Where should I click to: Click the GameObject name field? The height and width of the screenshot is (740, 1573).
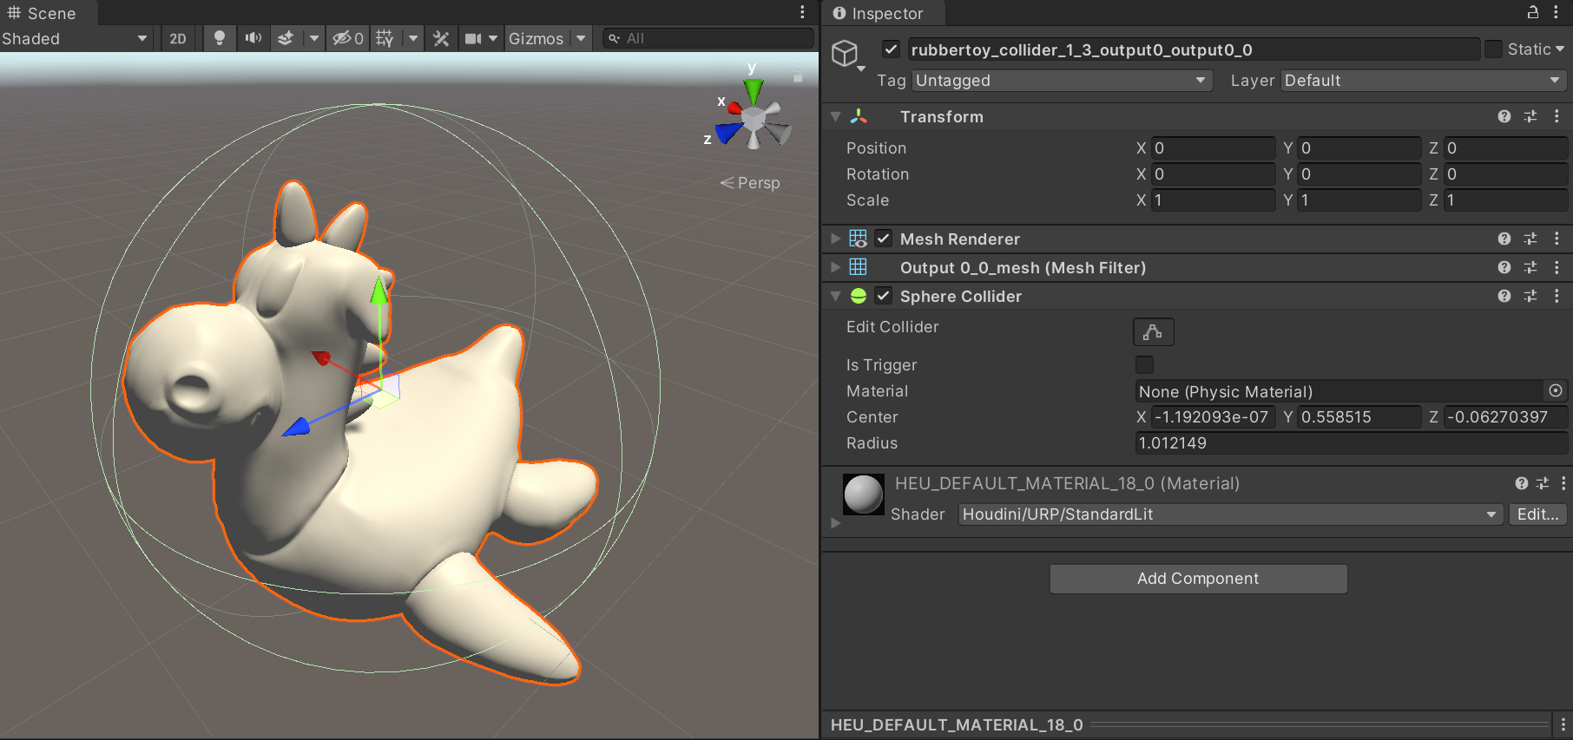coord(1193,49)
